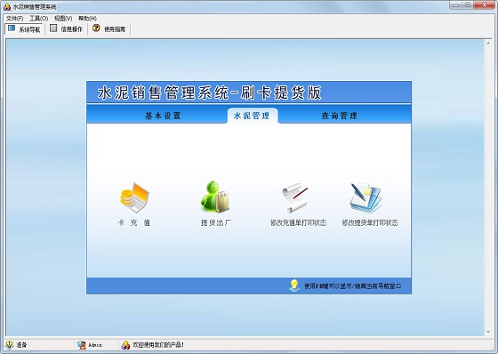Click the scrollbar up arrow
The image size is (498, 354).
click(x=488, y=44)
